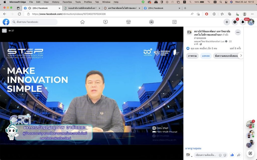Switch to the แชทสด tab
This screenshot has width=257, height=160.
[x=206, y=56]
